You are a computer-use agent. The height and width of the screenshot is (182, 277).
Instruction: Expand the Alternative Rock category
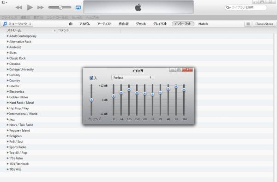[x=7, y=41]
